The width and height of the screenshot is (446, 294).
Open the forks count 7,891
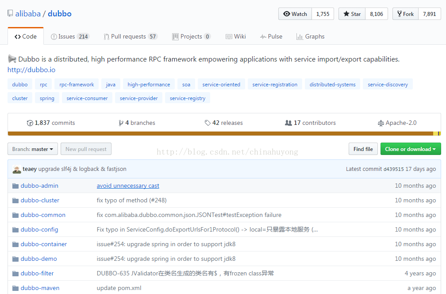pyautogui.click(x=430, y=14)
